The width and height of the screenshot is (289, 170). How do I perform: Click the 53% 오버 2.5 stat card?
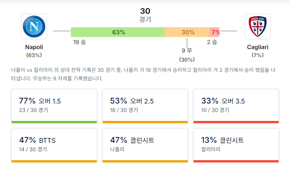145,106
